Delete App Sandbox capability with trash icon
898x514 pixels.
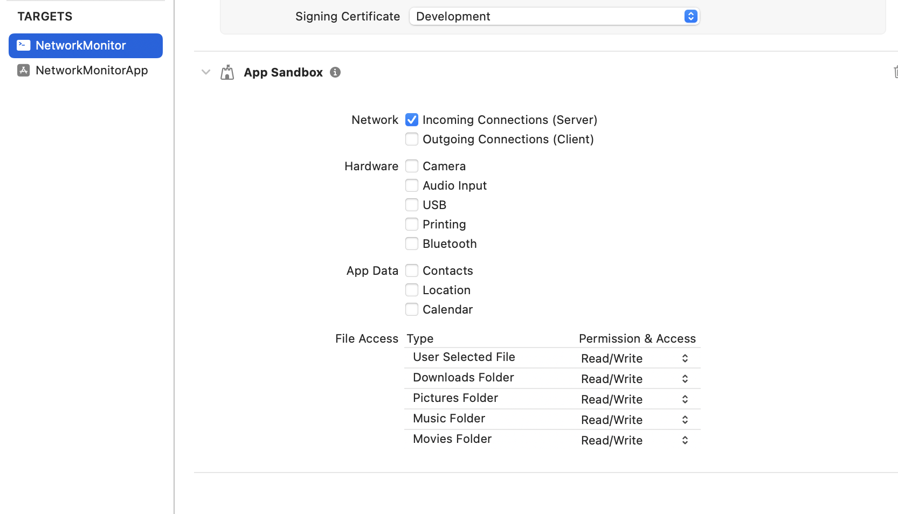coord(895,72)
